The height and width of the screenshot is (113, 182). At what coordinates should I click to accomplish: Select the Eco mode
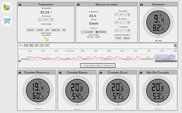pos(47,30)
